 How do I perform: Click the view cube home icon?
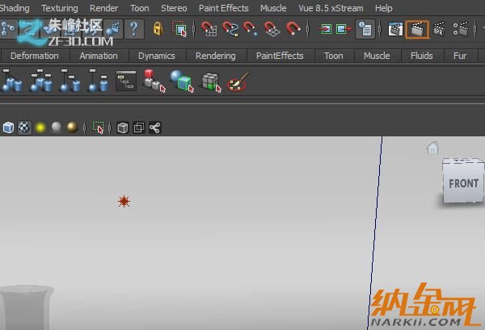click(x=432, y=148)
